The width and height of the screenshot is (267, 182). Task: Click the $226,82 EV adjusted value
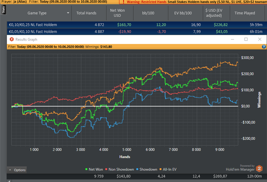tap(221, 25)
